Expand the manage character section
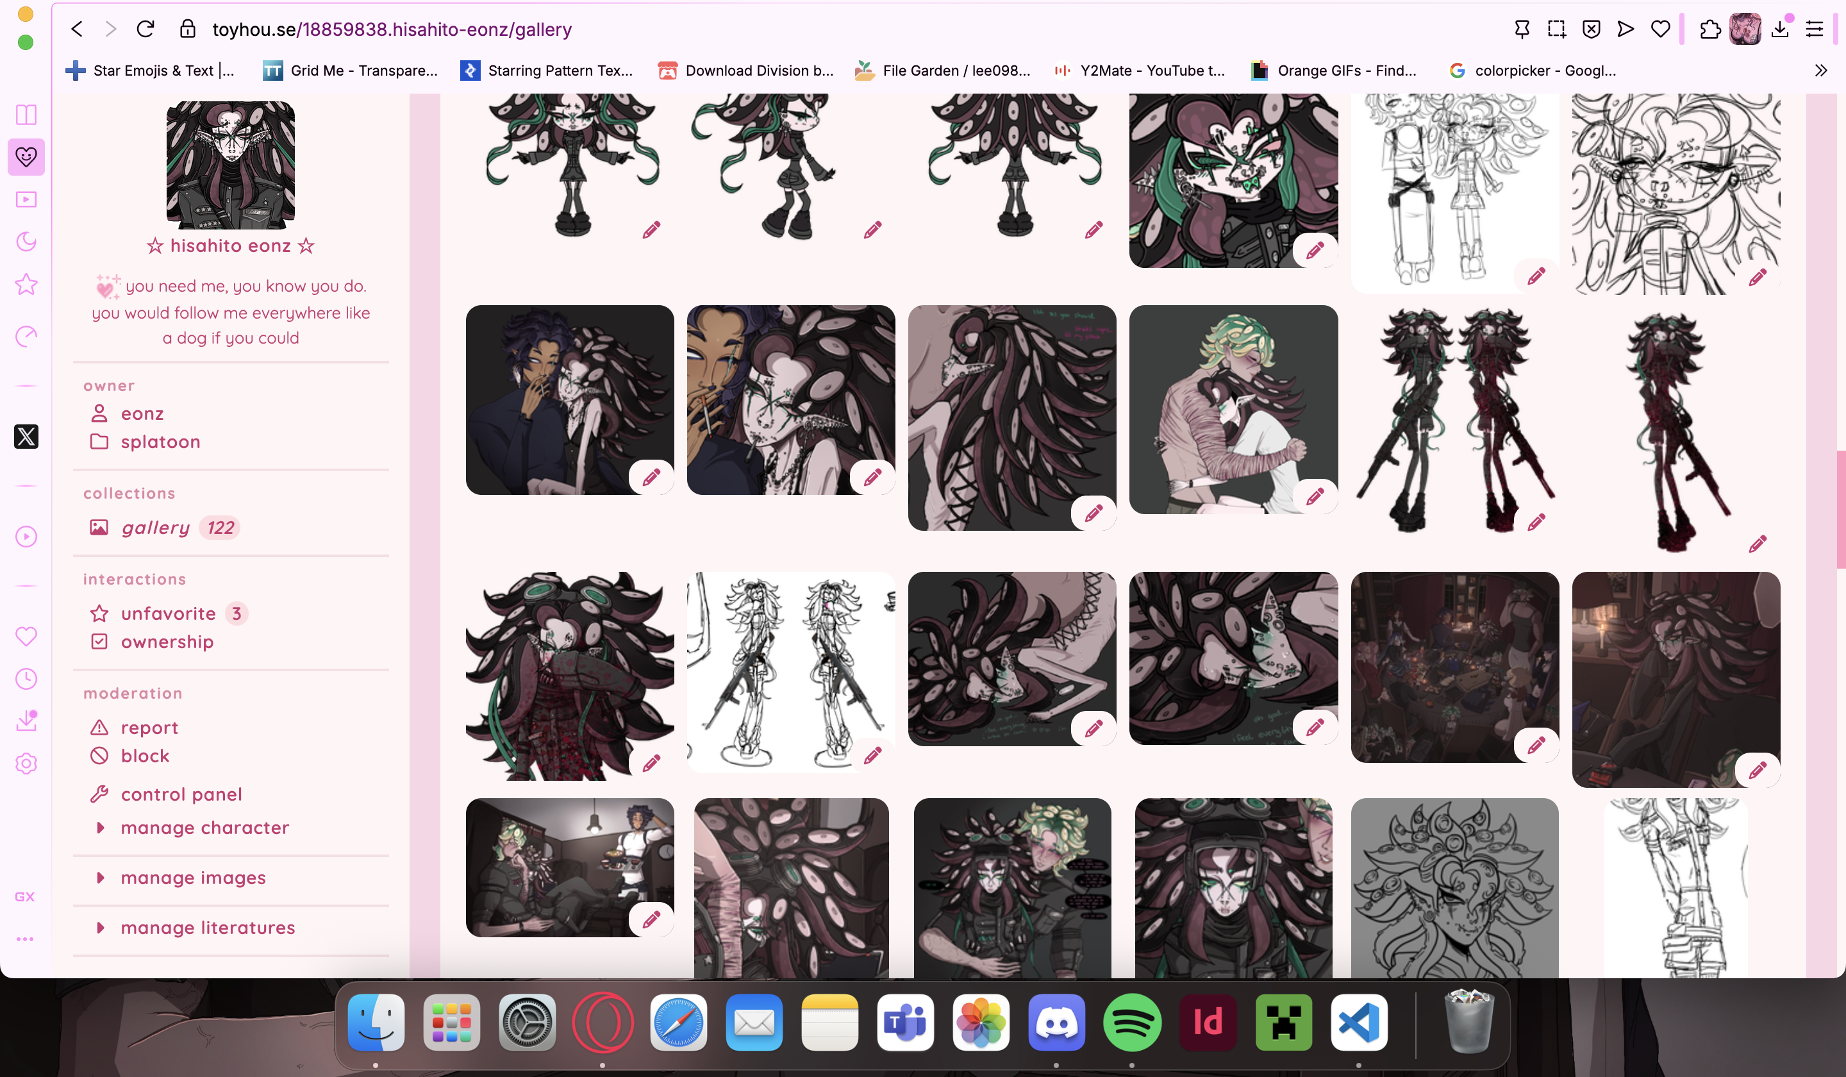1846x1077 pixels. (204, 828)
